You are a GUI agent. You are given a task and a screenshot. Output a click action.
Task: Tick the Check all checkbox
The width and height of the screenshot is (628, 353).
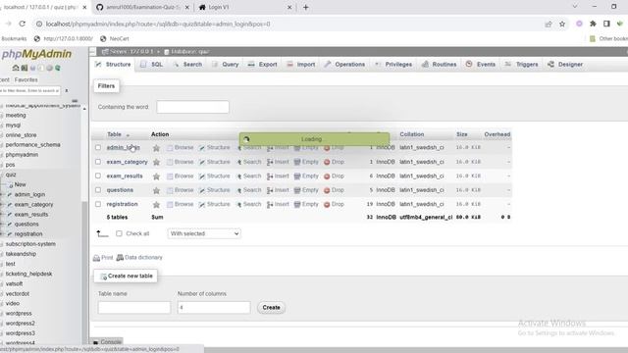coord(119,233)
